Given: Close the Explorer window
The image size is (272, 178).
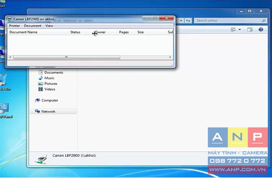Looking at the screenshot, I should tap(261, 11).
